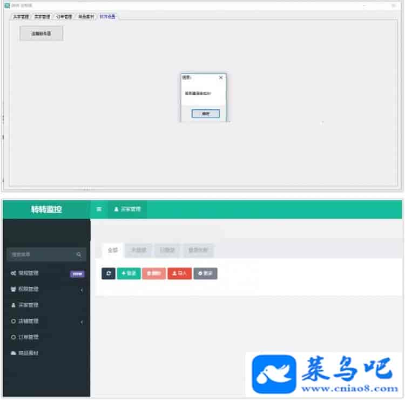The height and width of the screenshot is (400, 405).
Task: Click the circle icon beside sidebar 订单管理
Action: click(13, 337)
